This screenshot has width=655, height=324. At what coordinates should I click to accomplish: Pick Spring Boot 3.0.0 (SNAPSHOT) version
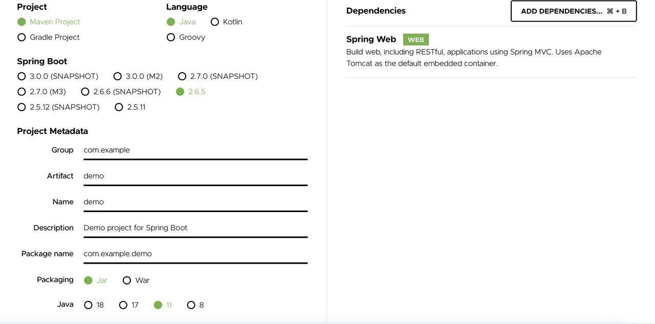(x=21, y=76)
